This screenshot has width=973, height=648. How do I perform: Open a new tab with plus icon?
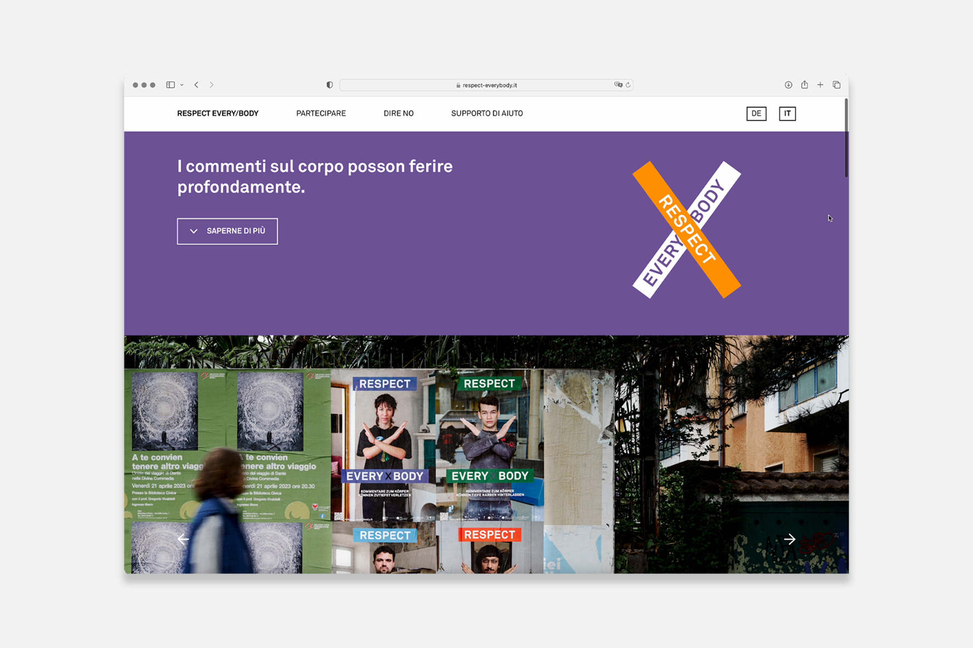pos(820,85)
